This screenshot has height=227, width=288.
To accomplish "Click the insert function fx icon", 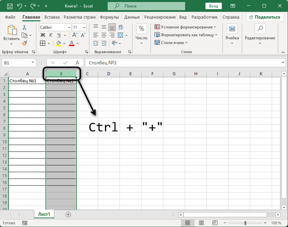I will 78,63.
